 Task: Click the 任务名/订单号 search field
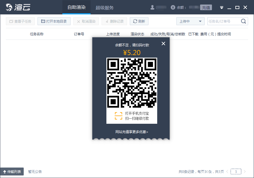(224, 21)
